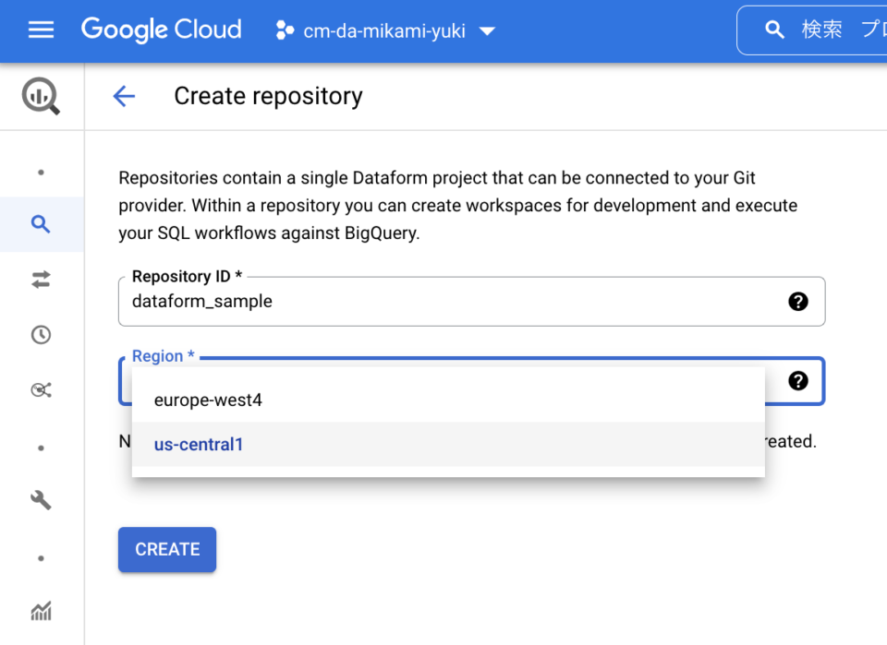Image resolution: width=887 pixels, height=645 pixels.
Task: Click the Repository ID help question mark
Action: [x=798, y=301]
